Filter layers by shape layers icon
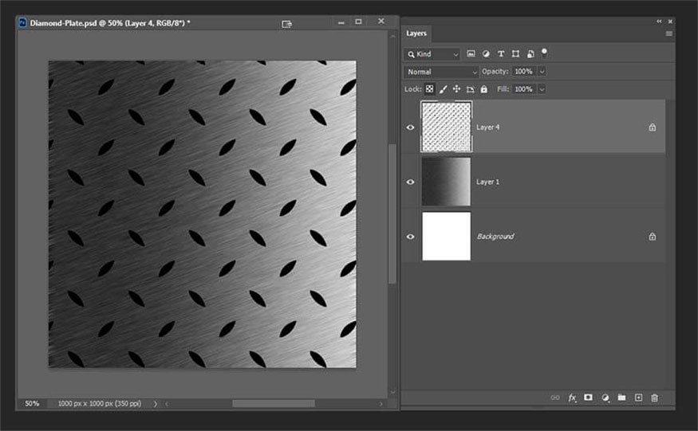698x431 pixels. coord(515,54)
